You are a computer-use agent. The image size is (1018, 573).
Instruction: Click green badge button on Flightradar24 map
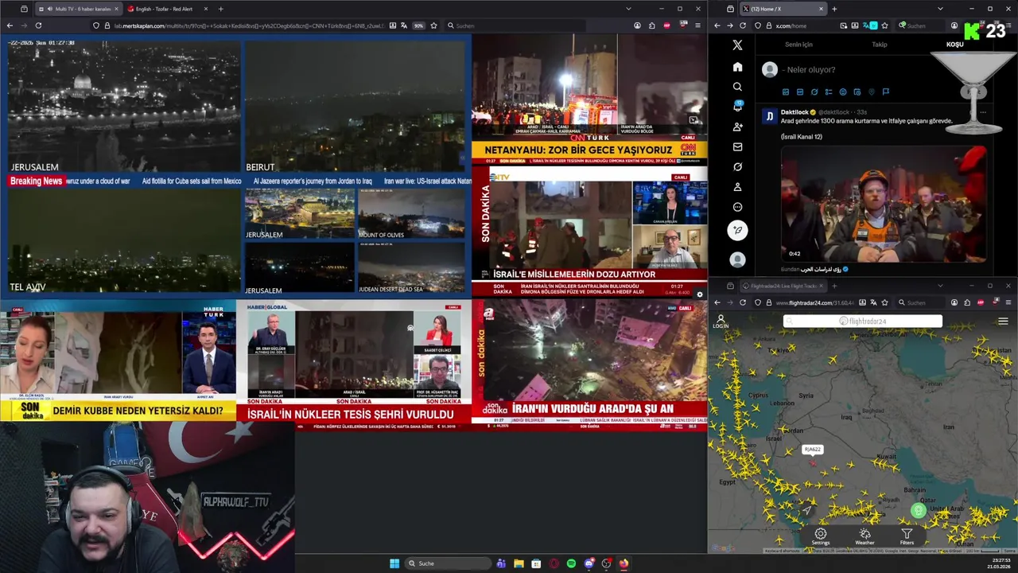point(919,510)
